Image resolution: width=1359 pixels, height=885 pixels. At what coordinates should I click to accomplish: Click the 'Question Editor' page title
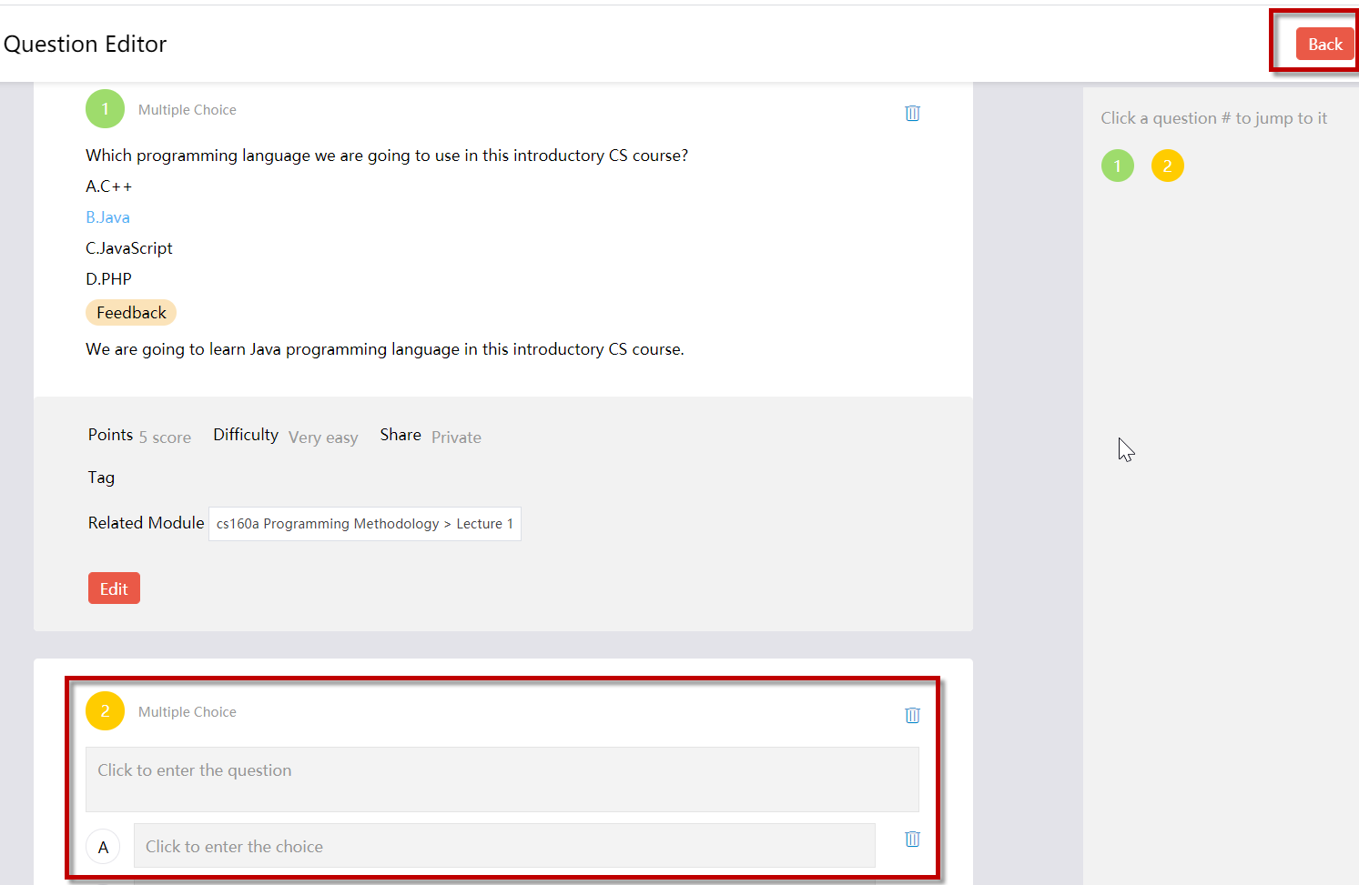pyautogui.click(x=86, y=44)
